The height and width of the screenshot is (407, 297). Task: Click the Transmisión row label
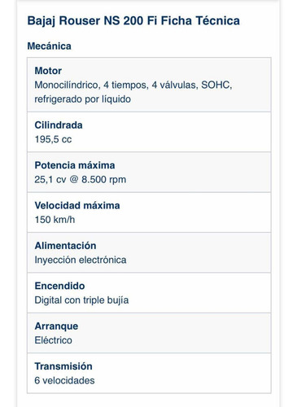click(63, 366)
